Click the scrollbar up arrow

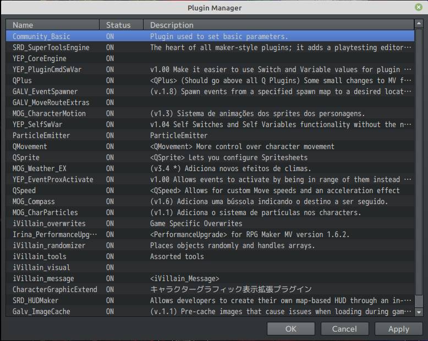[x=419, y=24]
